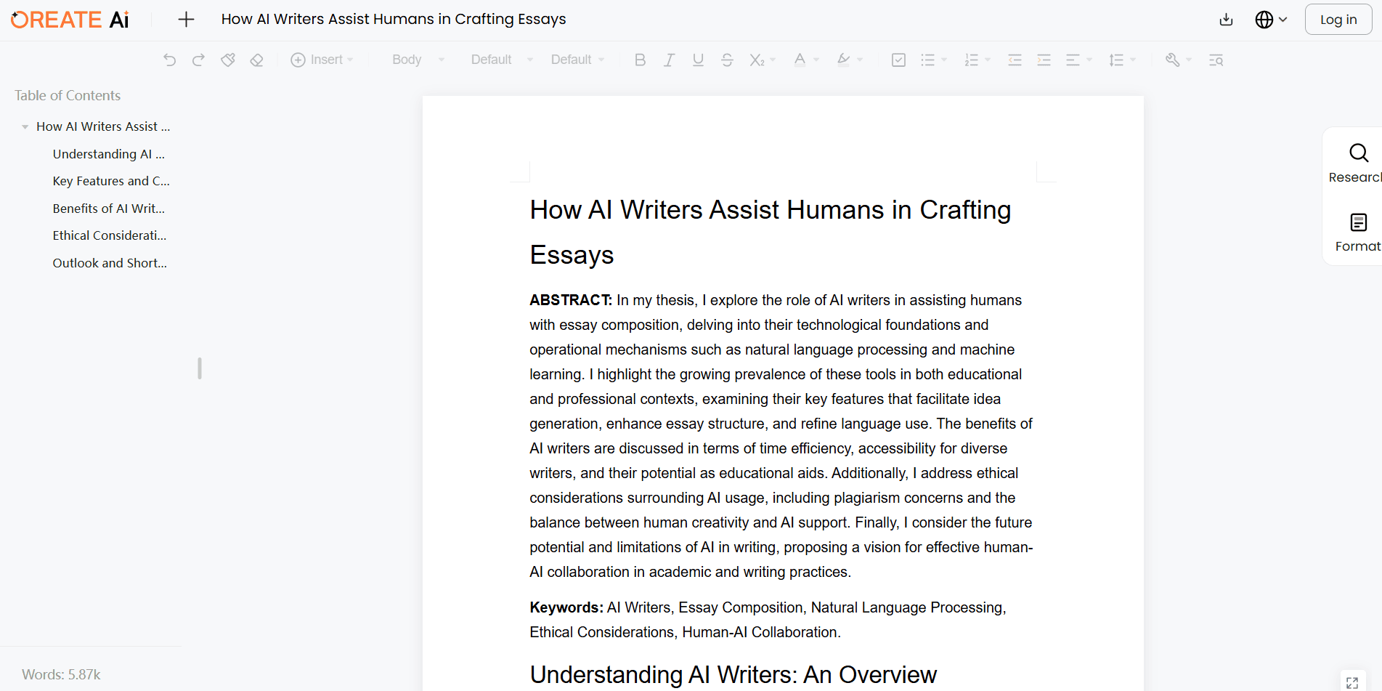Select 'Ethical Considerati...' in Table of Contents
The height and width of the screenshot is (691, 1382).
(110, 235)
